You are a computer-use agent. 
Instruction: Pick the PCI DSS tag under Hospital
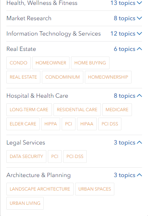click(x=110, y=124)
